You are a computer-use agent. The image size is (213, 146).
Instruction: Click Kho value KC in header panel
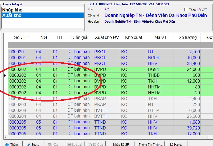coord(107,9)
